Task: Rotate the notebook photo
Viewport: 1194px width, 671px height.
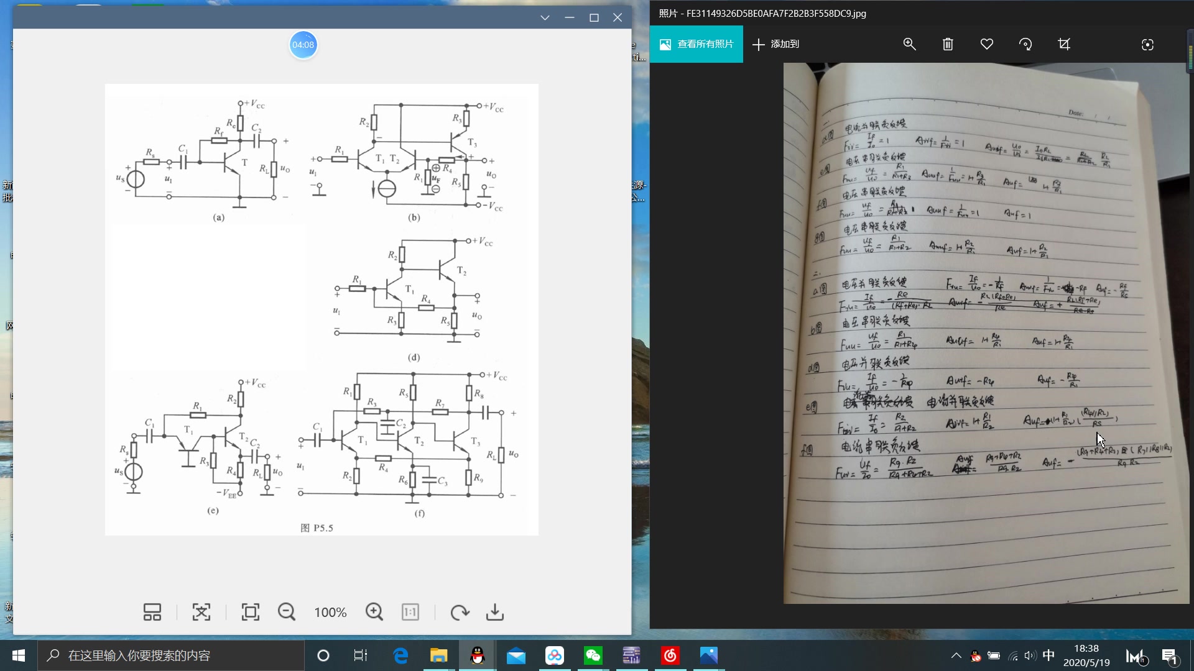Action: click(1025, 44)
